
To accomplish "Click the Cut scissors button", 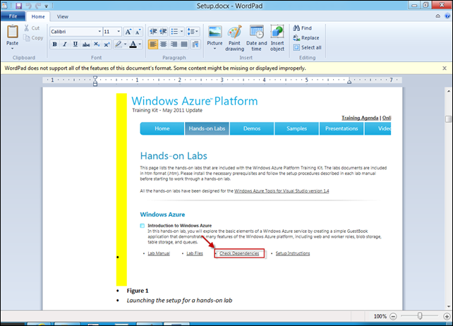I will pyautogui.click(x=32, y=28).
